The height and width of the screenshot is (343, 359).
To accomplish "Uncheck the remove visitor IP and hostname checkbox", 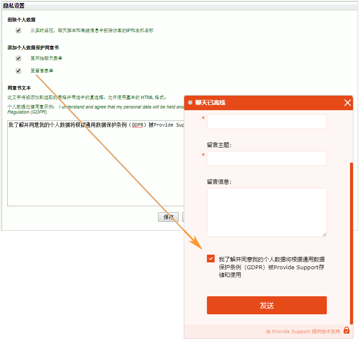I will pyautogui.click(x=18, y=30).
